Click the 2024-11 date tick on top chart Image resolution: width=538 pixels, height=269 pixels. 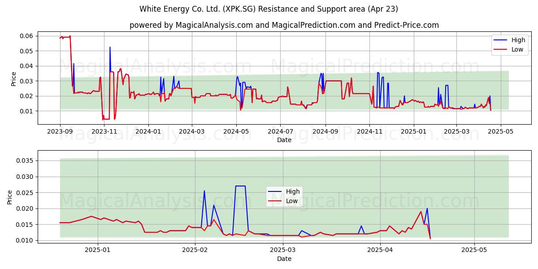pos(369,131)
